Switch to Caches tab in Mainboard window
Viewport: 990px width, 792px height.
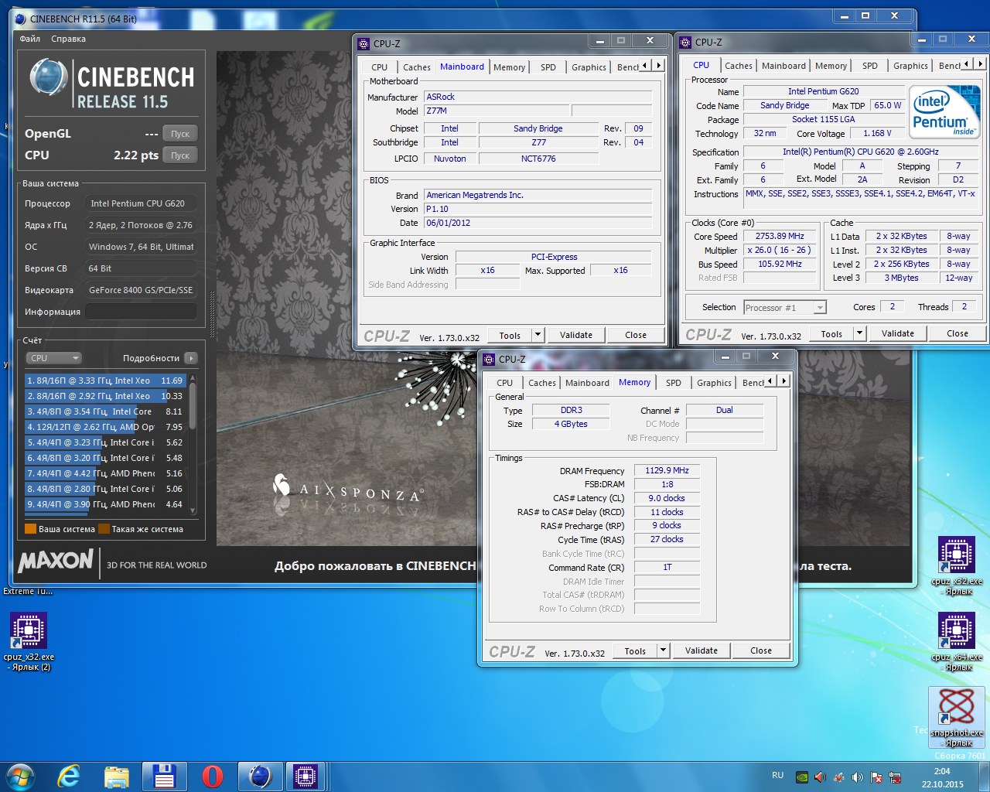click(x=417, y=67)
